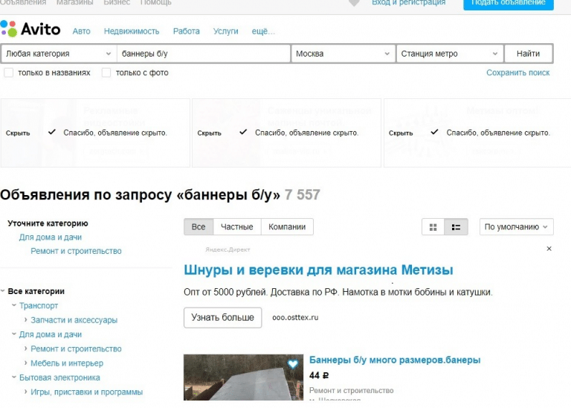Expand 'Мебель и интерьер' arrow
The height and width of the screenshot is (408, 571).
click(x=25, y=363)
